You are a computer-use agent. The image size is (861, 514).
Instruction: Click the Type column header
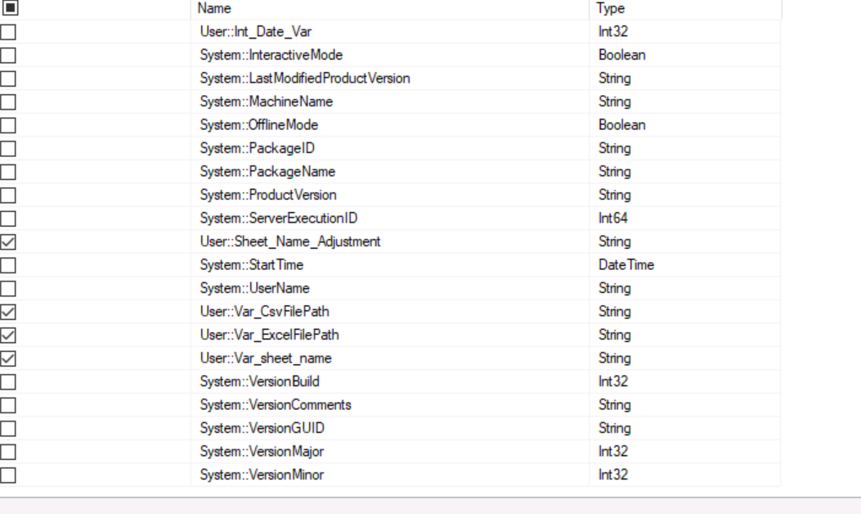coord(611,9)
